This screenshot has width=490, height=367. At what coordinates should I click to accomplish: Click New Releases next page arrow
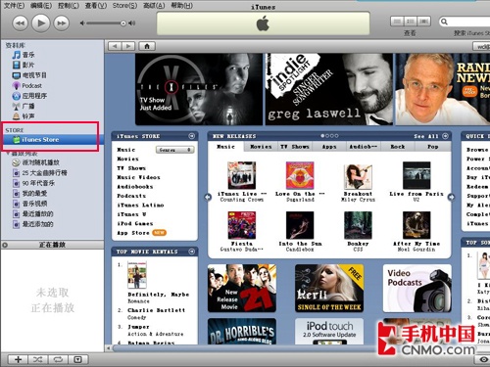[451, 197]
